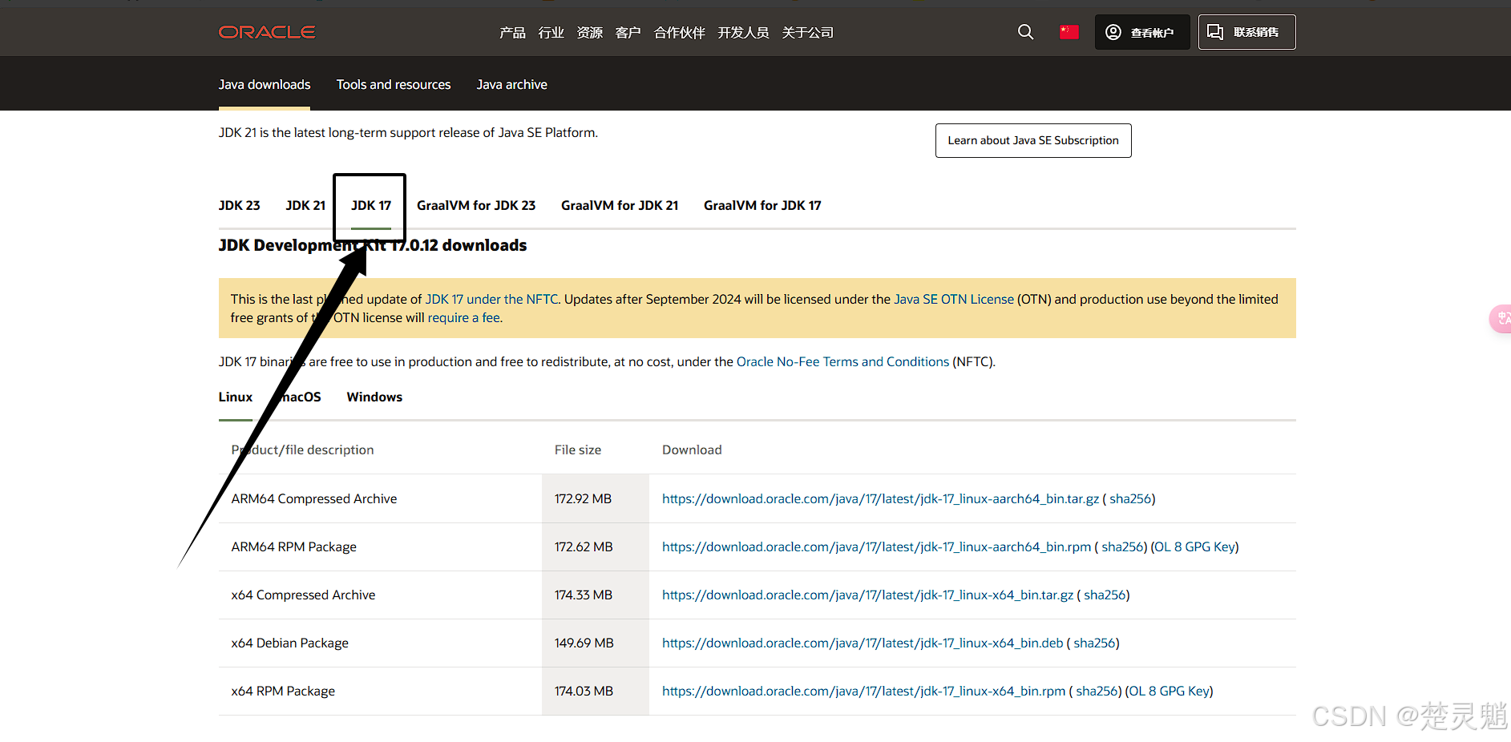Select the JDK 23 tab
This screenshot has width=1511, height=742.
coord(240,205)
